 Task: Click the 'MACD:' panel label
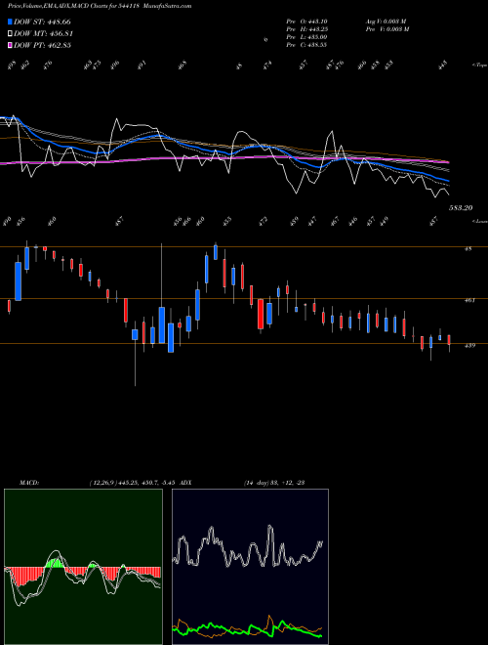click(29, 483)
